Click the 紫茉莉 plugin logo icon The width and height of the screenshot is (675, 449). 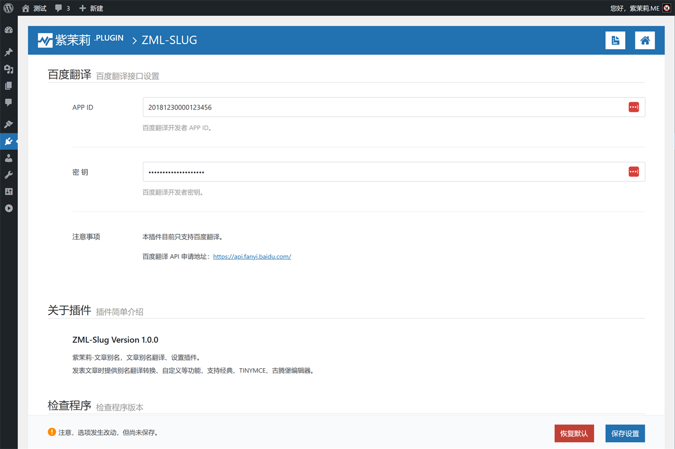pyautogui.click(x=45, y=40)
